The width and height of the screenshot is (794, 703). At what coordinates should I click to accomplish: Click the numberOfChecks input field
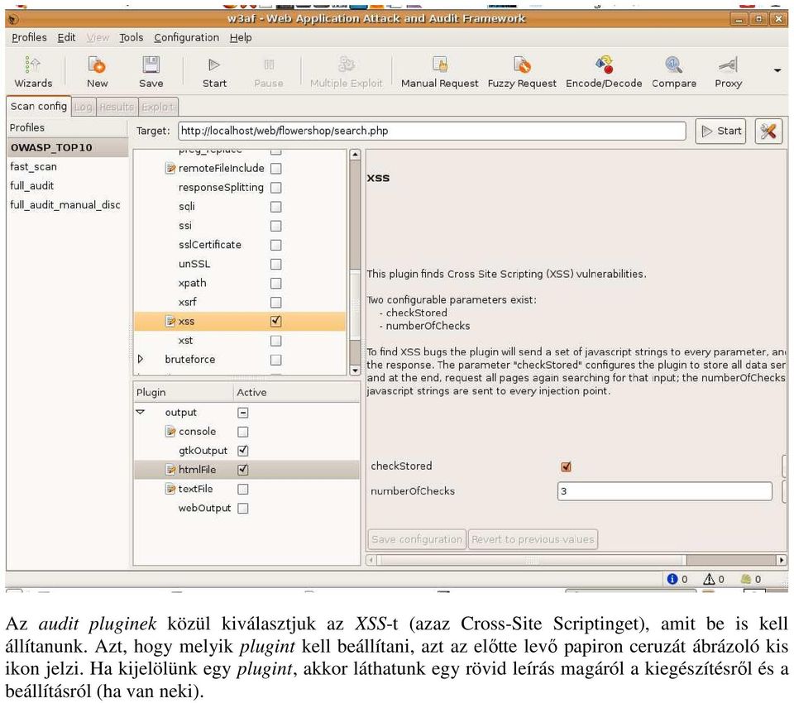664,490
